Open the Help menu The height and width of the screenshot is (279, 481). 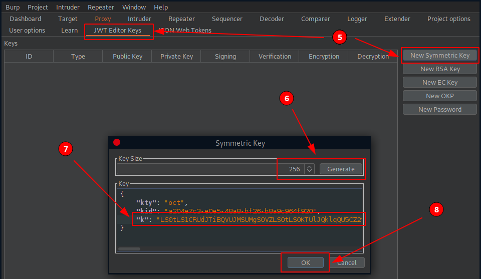tap(161, 7)
